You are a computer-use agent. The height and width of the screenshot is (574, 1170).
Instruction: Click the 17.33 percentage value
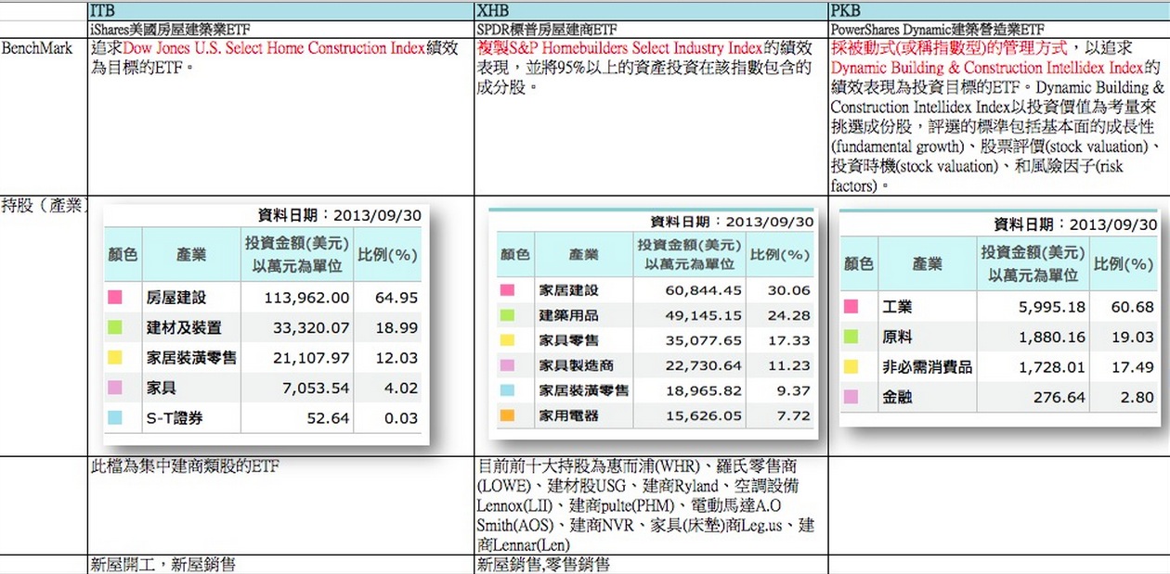point(789,340)
